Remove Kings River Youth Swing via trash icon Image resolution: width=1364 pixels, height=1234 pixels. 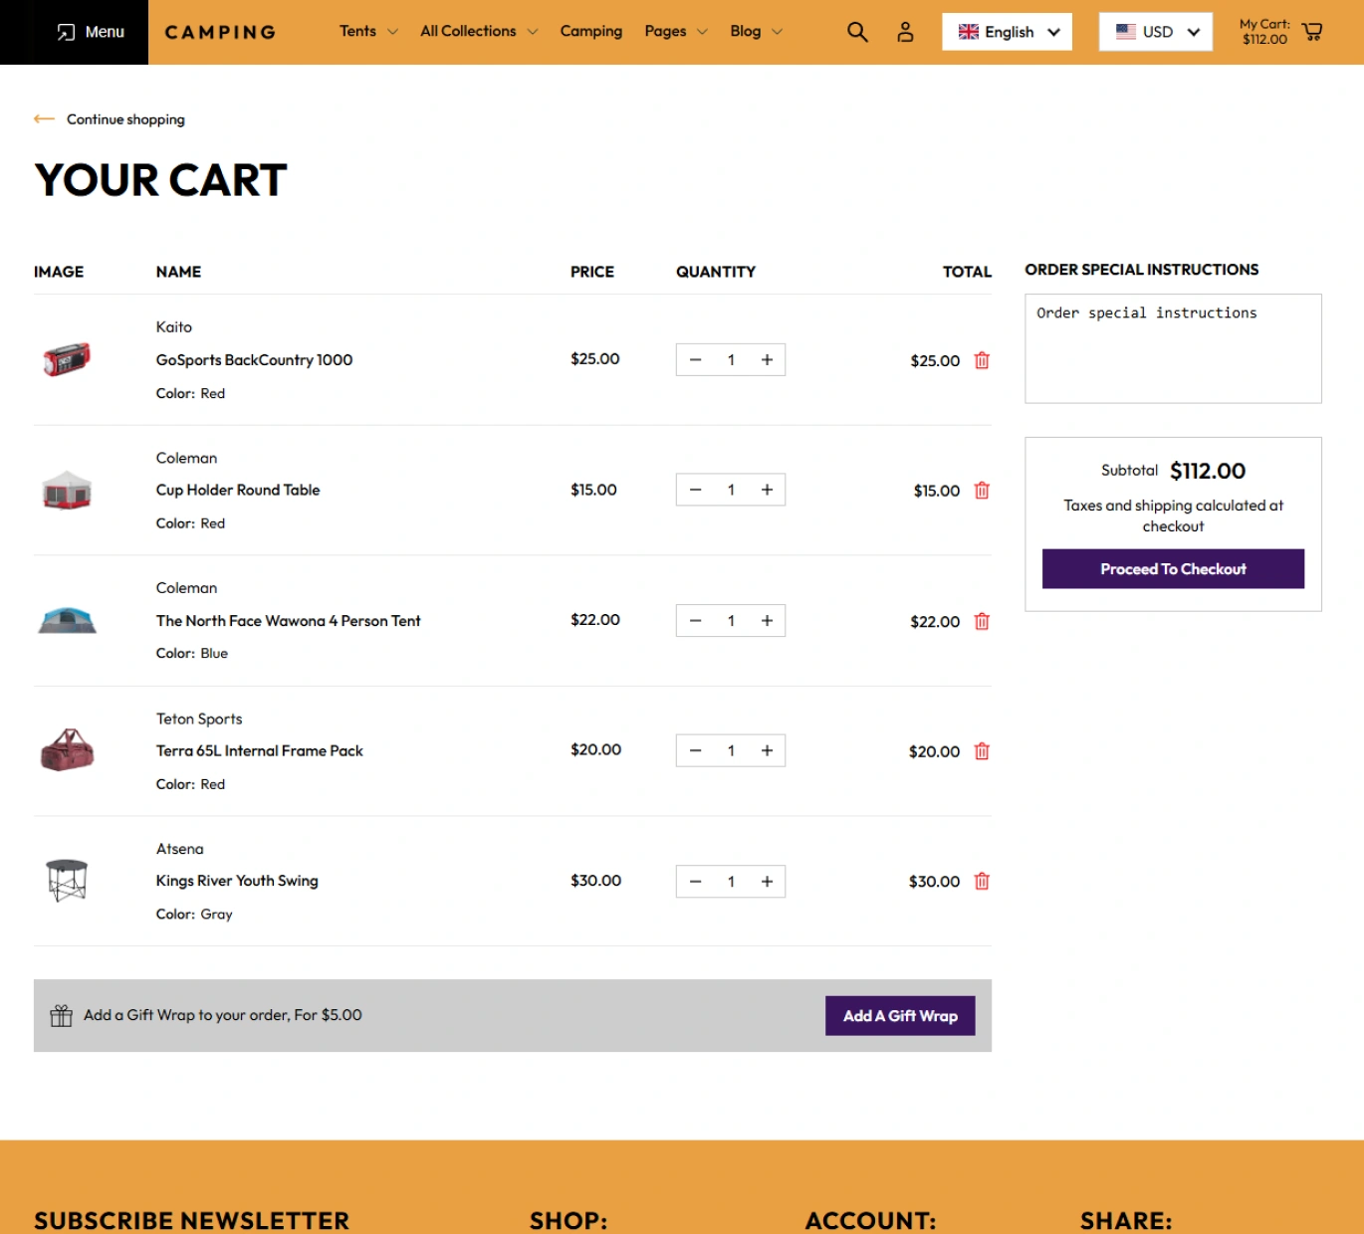coord(982,881)
